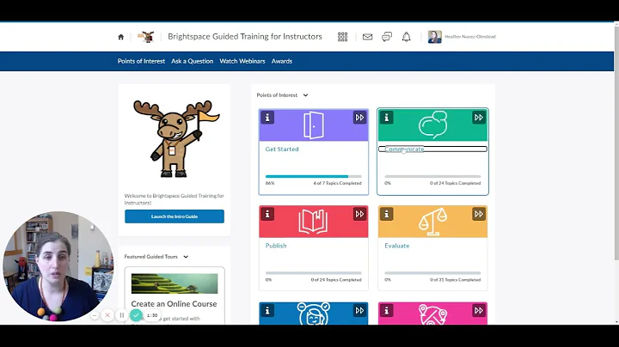Click '0 of 31 Topics Completed' text
The width and height of the screenshot is (619, 347).
pos(455,280)
